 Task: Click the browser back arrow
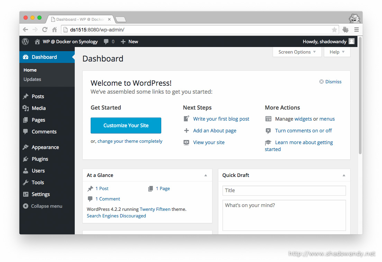[x=25, y=30]
